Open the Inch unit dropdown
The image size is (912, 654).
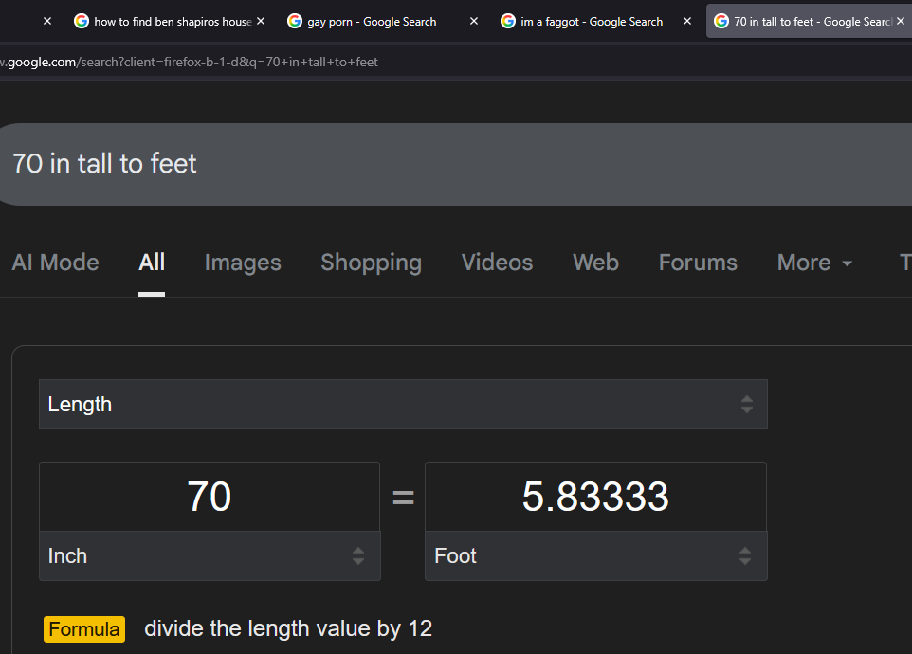[210, 555]
